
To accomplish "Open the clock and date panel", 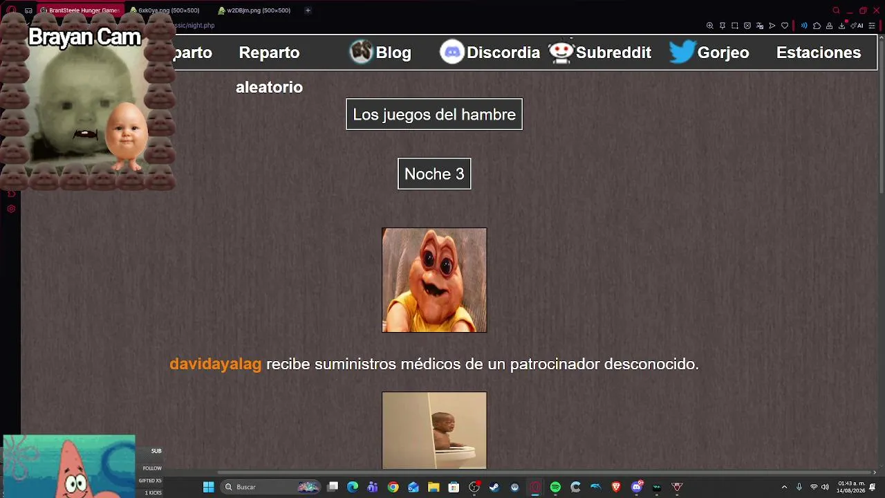I will [x=851, y=487].
